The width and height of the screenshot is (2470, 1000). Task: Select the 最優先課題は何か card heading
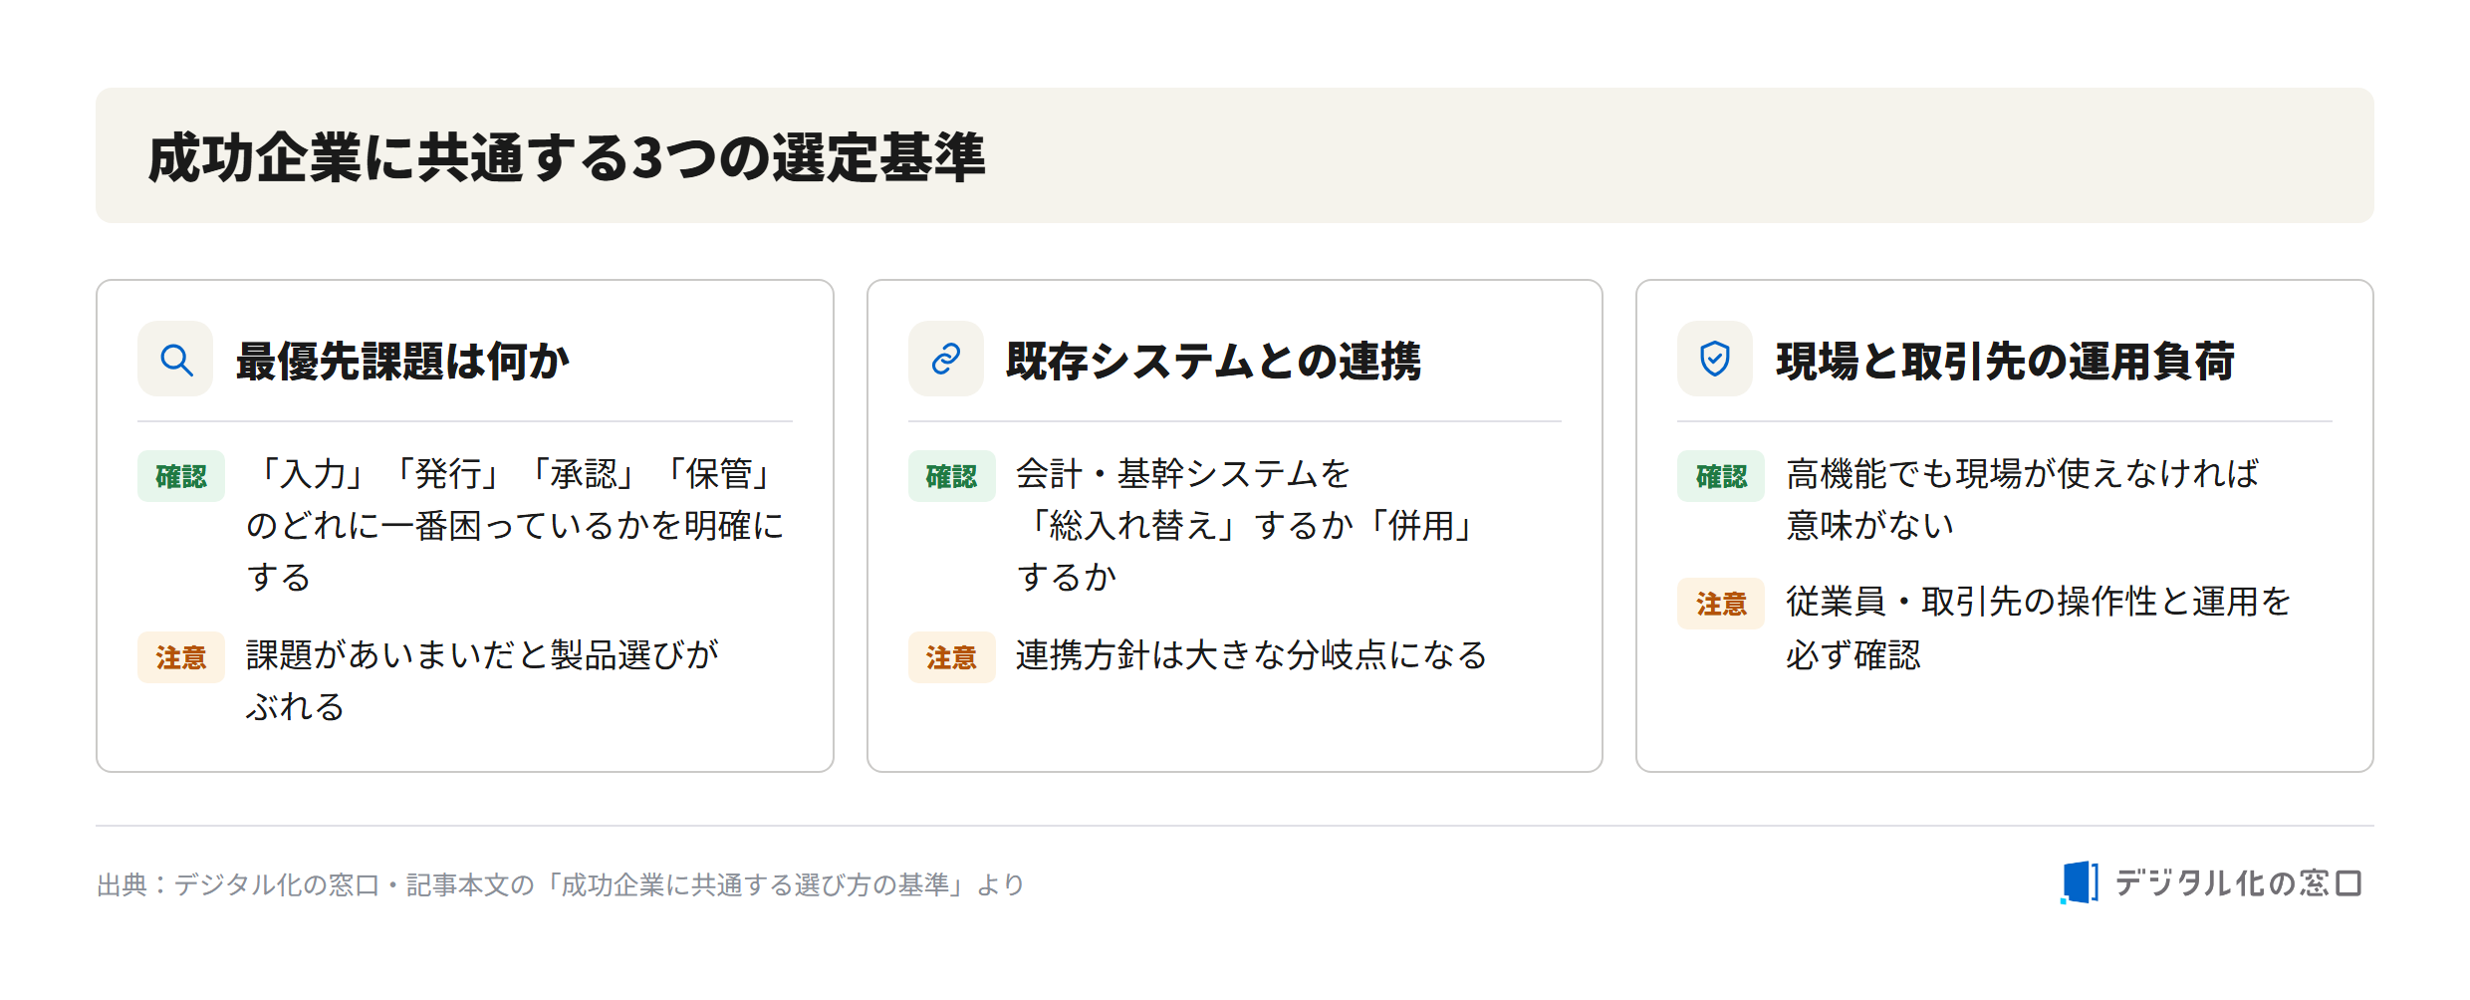pyautogui.click(x=402, y=361)
